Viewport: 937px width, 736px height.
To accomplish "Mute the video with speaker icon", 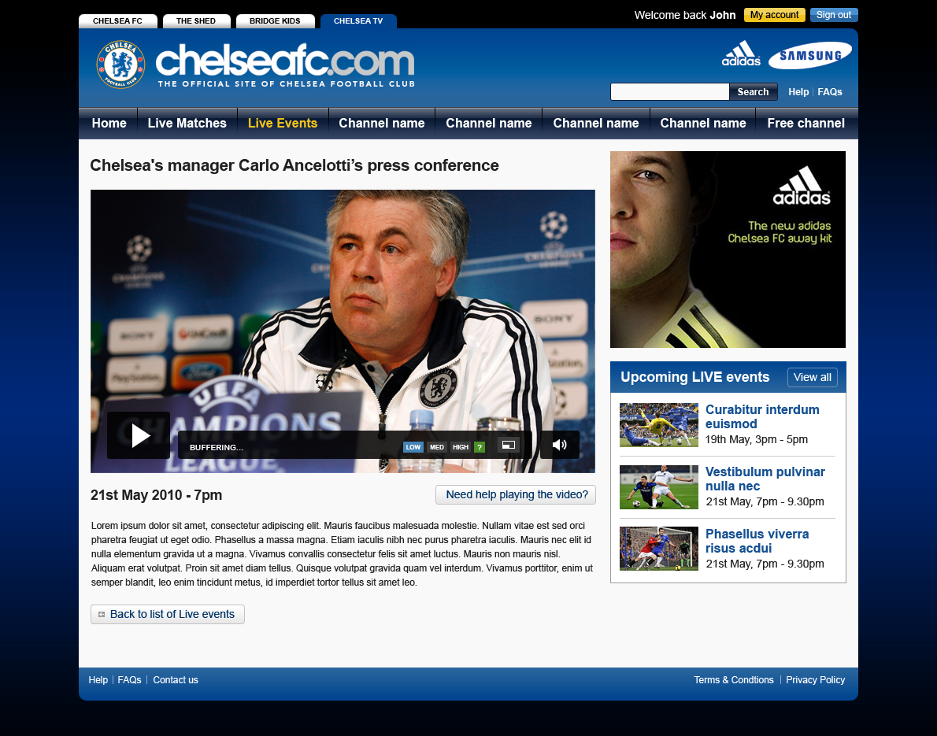I will click(x=559, y=445).
